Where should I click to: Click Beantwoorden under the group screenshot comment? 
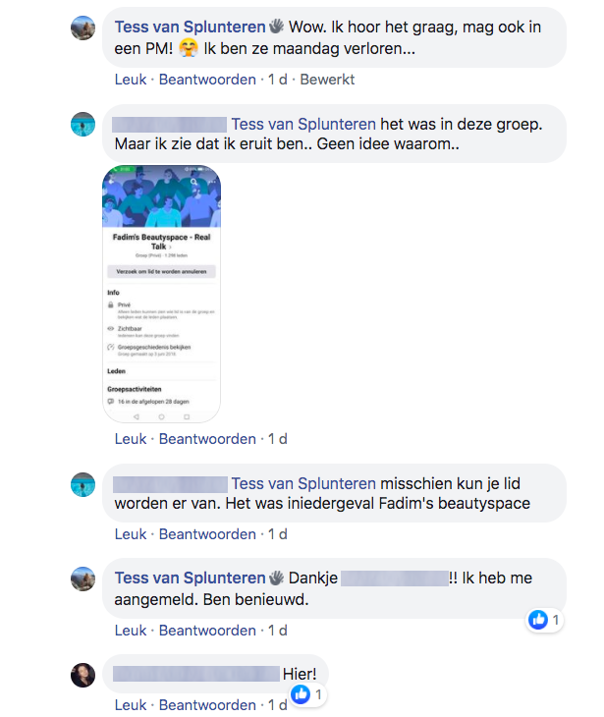[207, 439]
